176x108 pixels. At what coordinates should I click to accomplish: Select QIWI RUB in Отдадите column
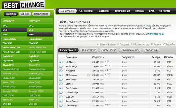point(14,43)
